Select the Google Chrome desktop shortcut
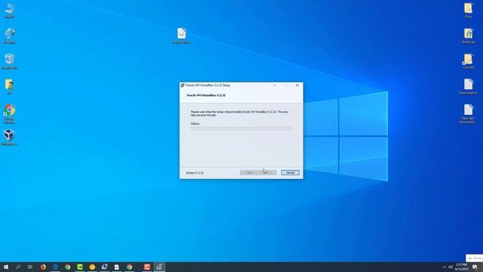This screenshot has height=272, width=483. [x=10, y=114]
